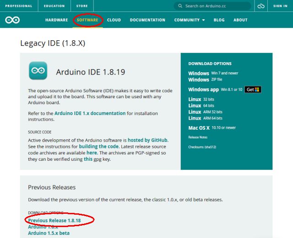Switch to the Store tab
293x238 pixels.
(82, 6)
